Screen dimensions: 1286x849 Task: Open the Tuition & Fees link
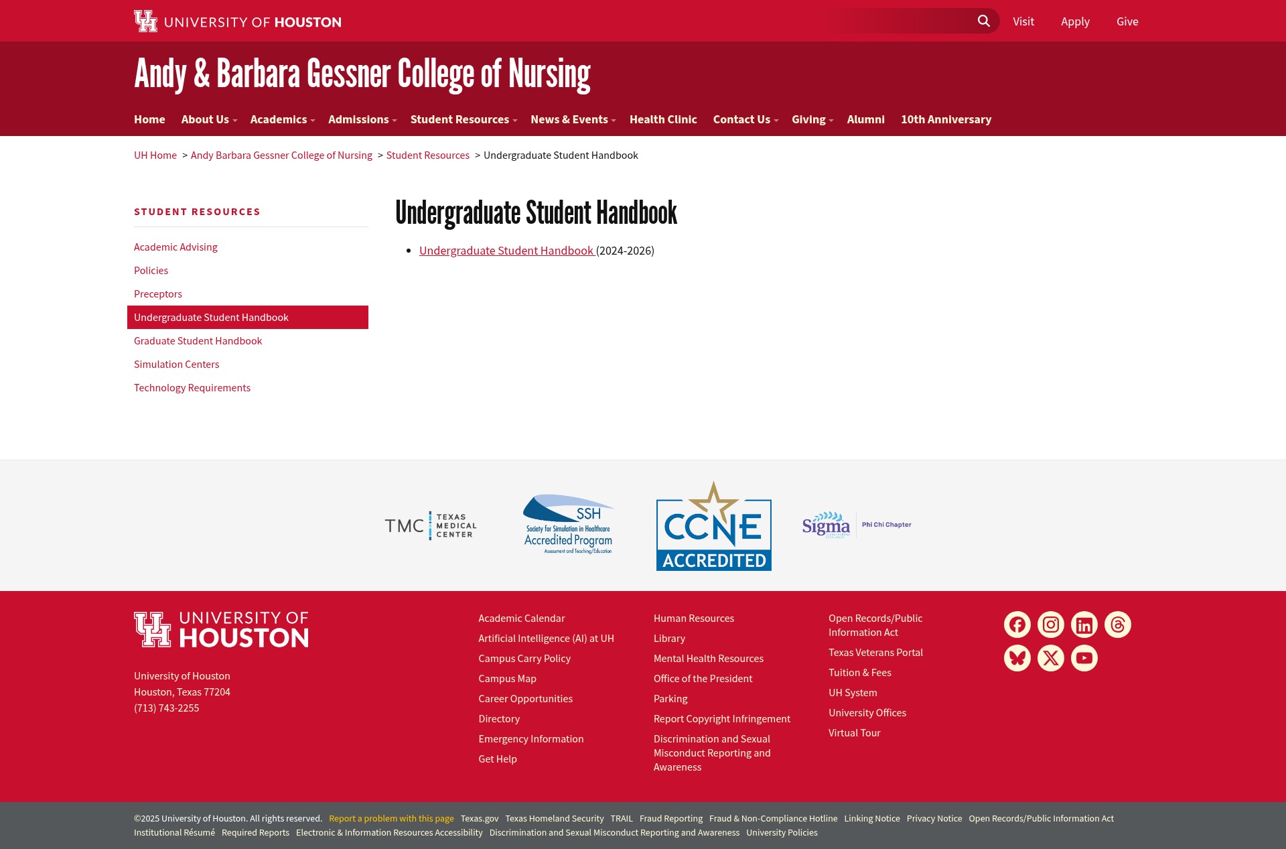pos(860,673)
